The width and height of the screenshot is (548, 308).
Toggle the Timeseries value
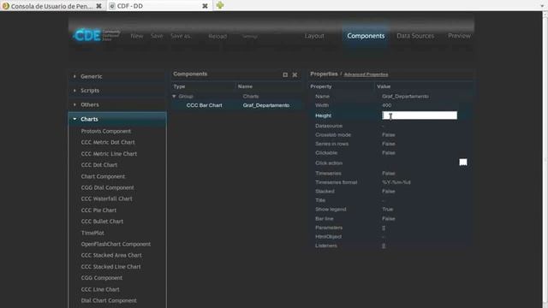click(388, 173)
